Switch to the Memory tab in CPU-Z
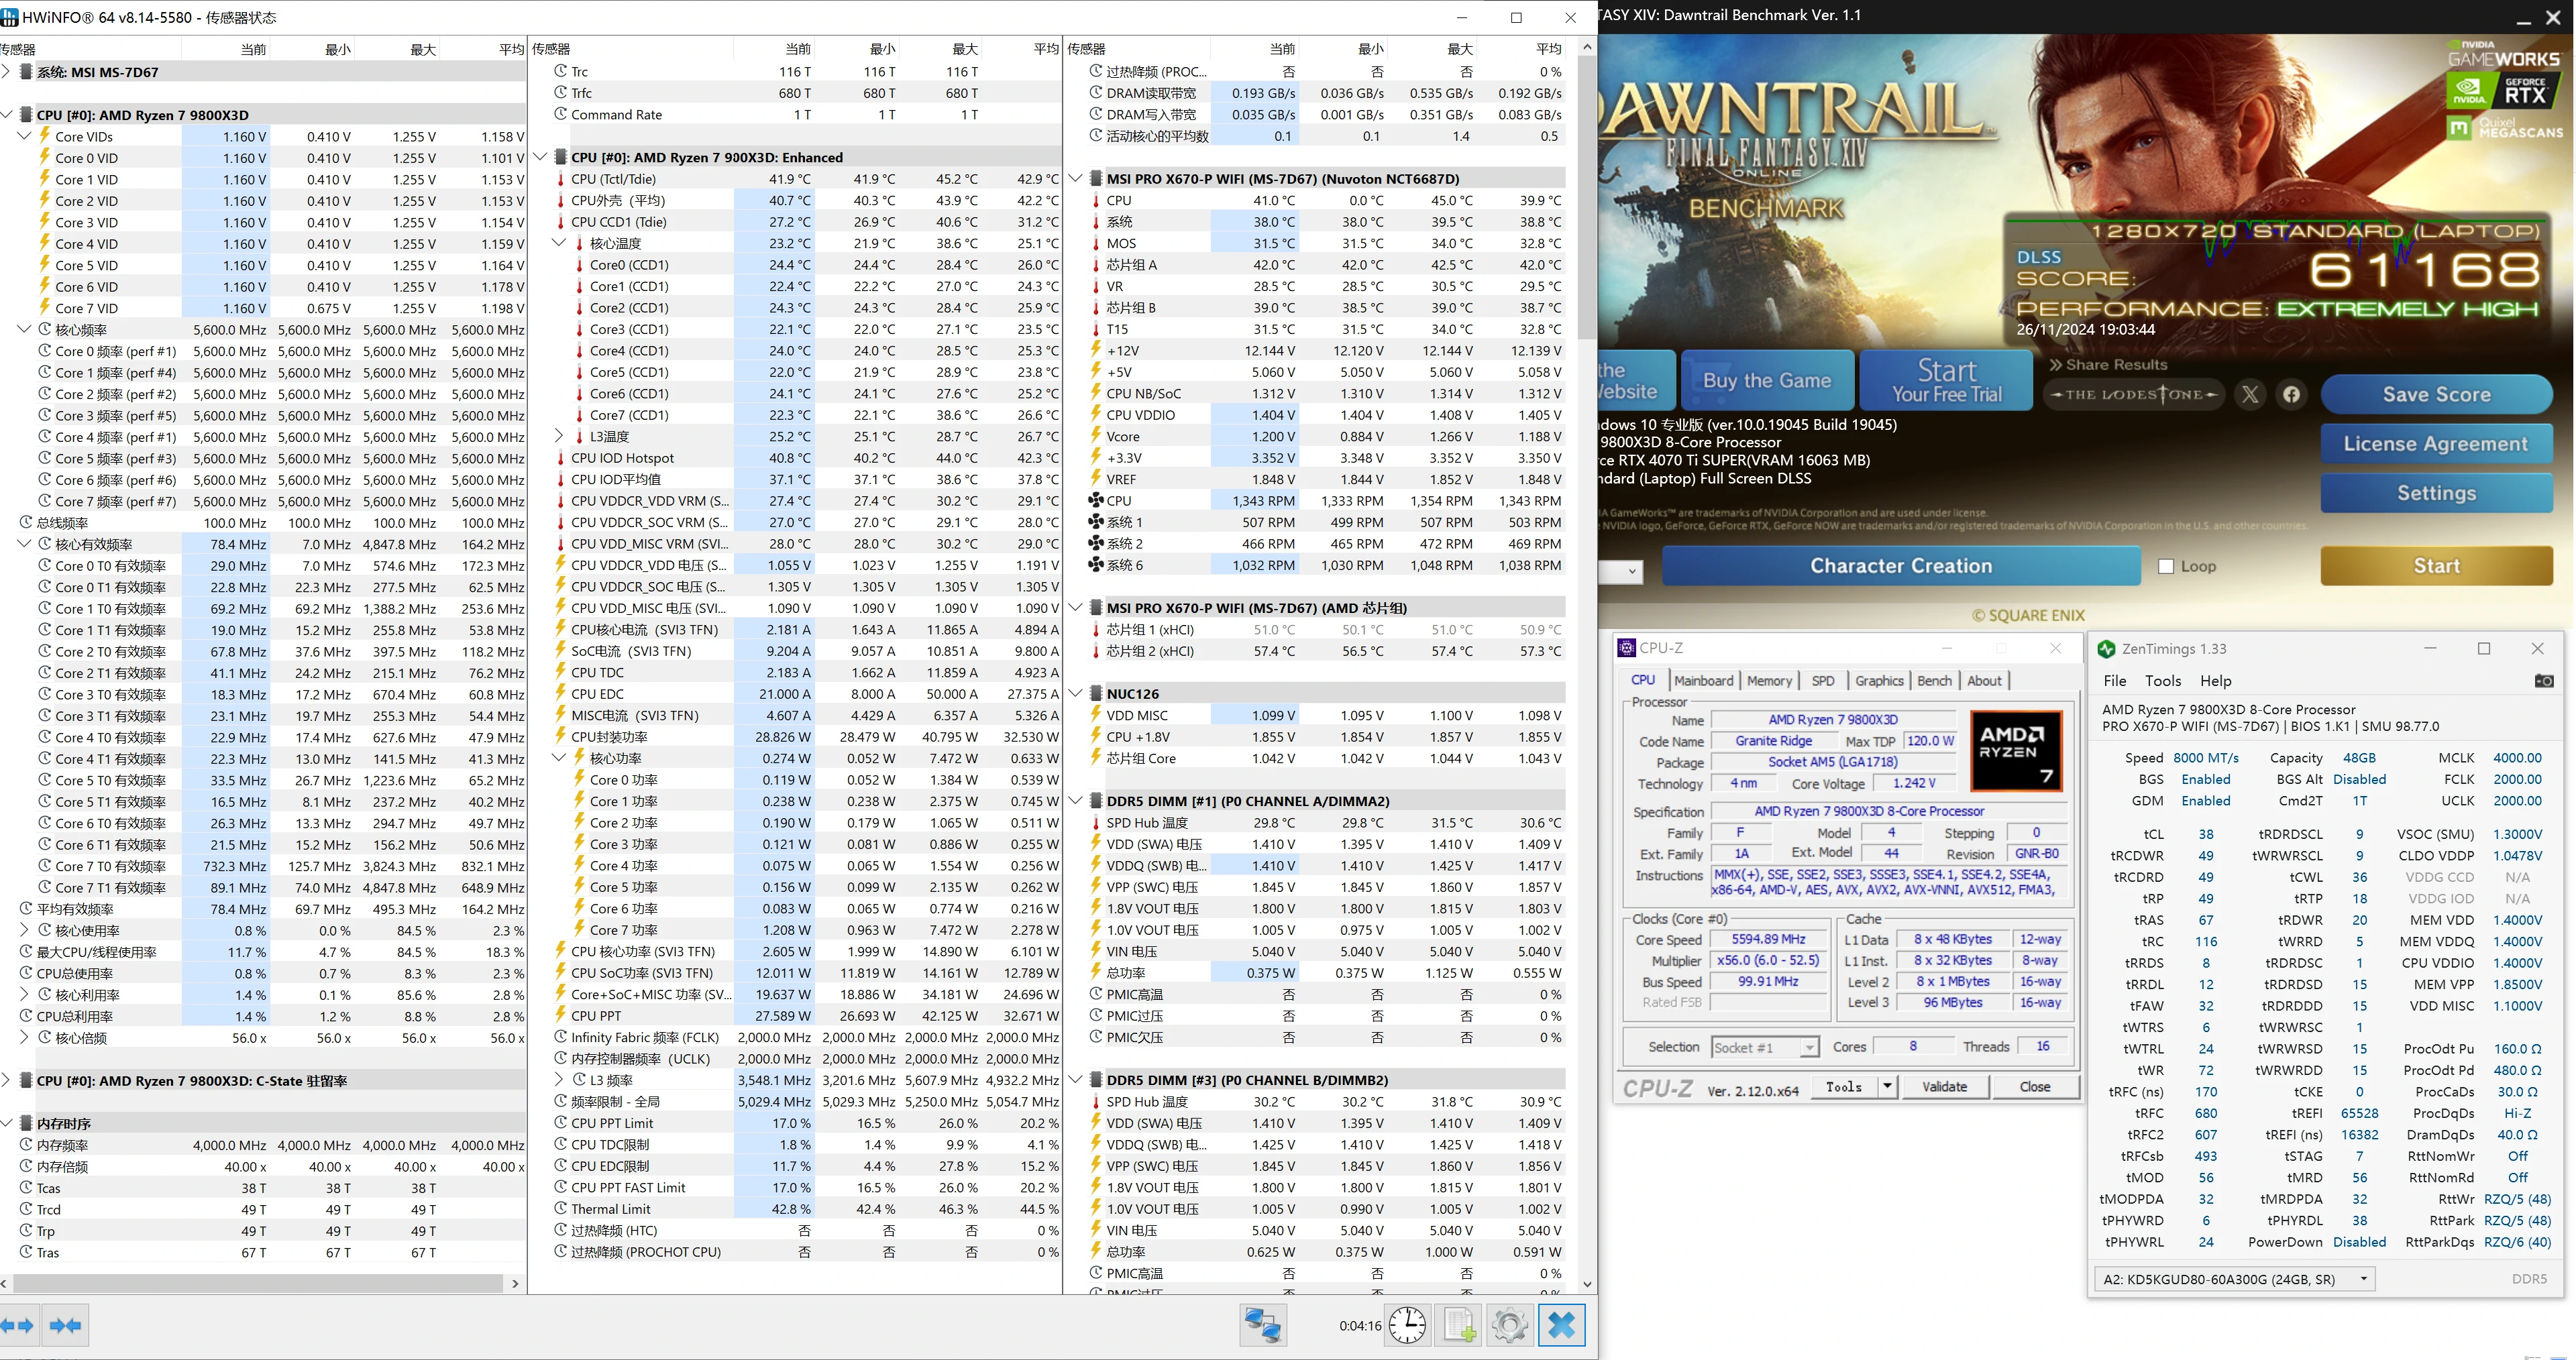The image size is (2576, 1360). (1770, 680)
